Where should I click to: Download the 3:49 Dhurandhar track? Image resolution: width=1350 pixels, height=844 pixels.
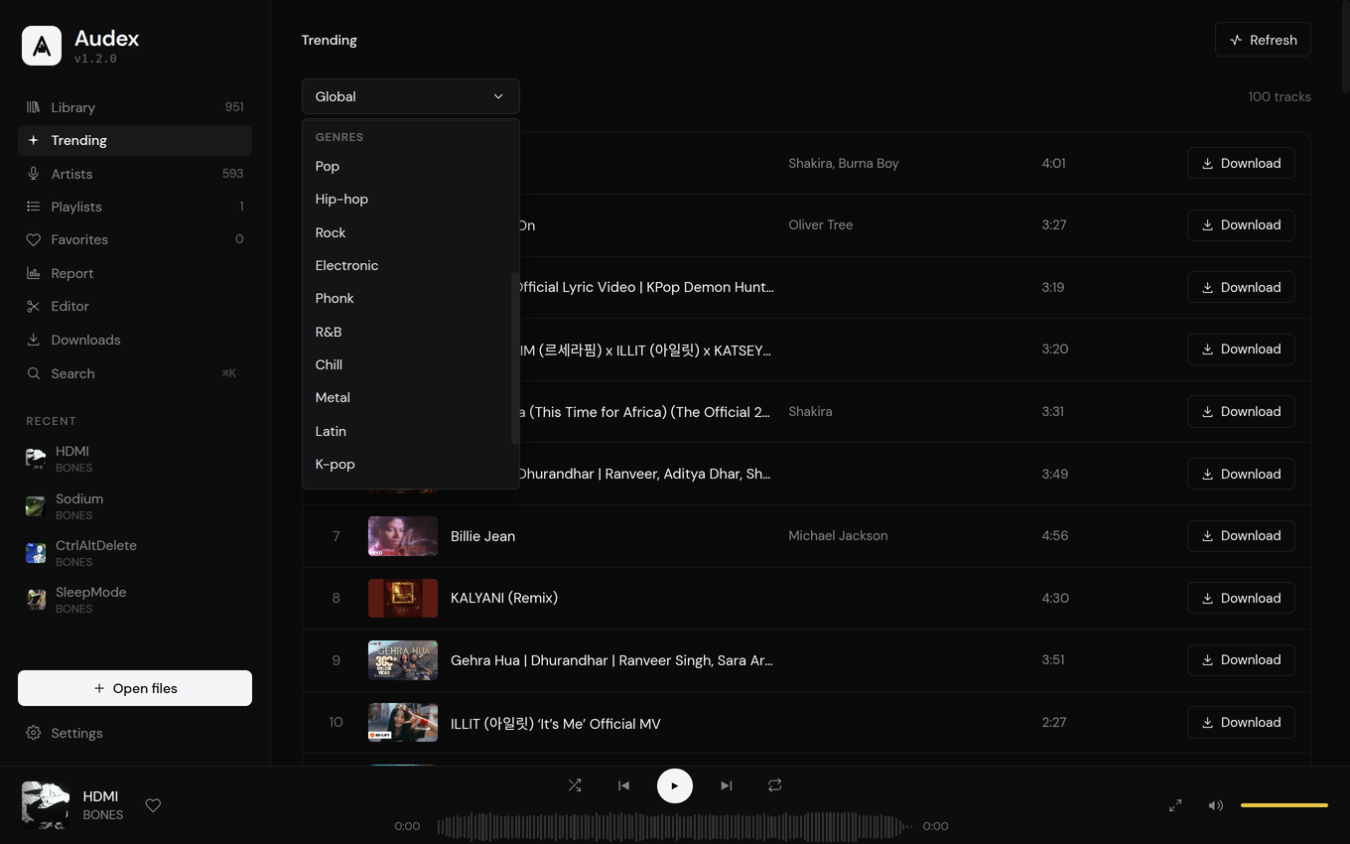1241,474
